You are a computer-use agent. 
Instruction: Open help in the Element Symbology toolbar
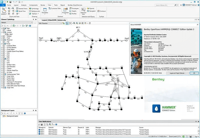30,26
